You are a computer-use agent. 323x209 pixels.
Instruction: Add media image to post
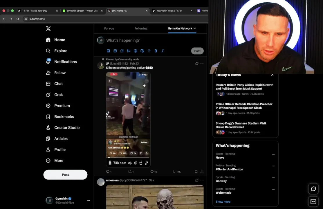tap(108, 51)
